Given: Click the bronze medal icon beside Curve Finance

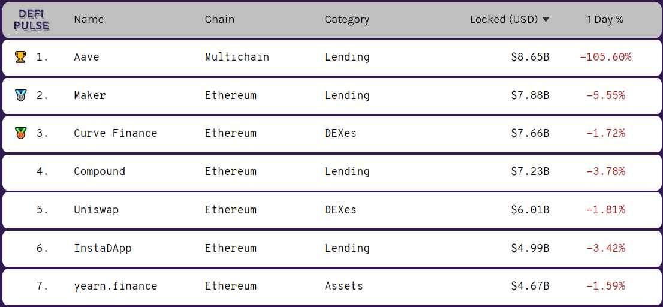Looking at the screenshot, I should pyautogui.click(x=20, y=133).
